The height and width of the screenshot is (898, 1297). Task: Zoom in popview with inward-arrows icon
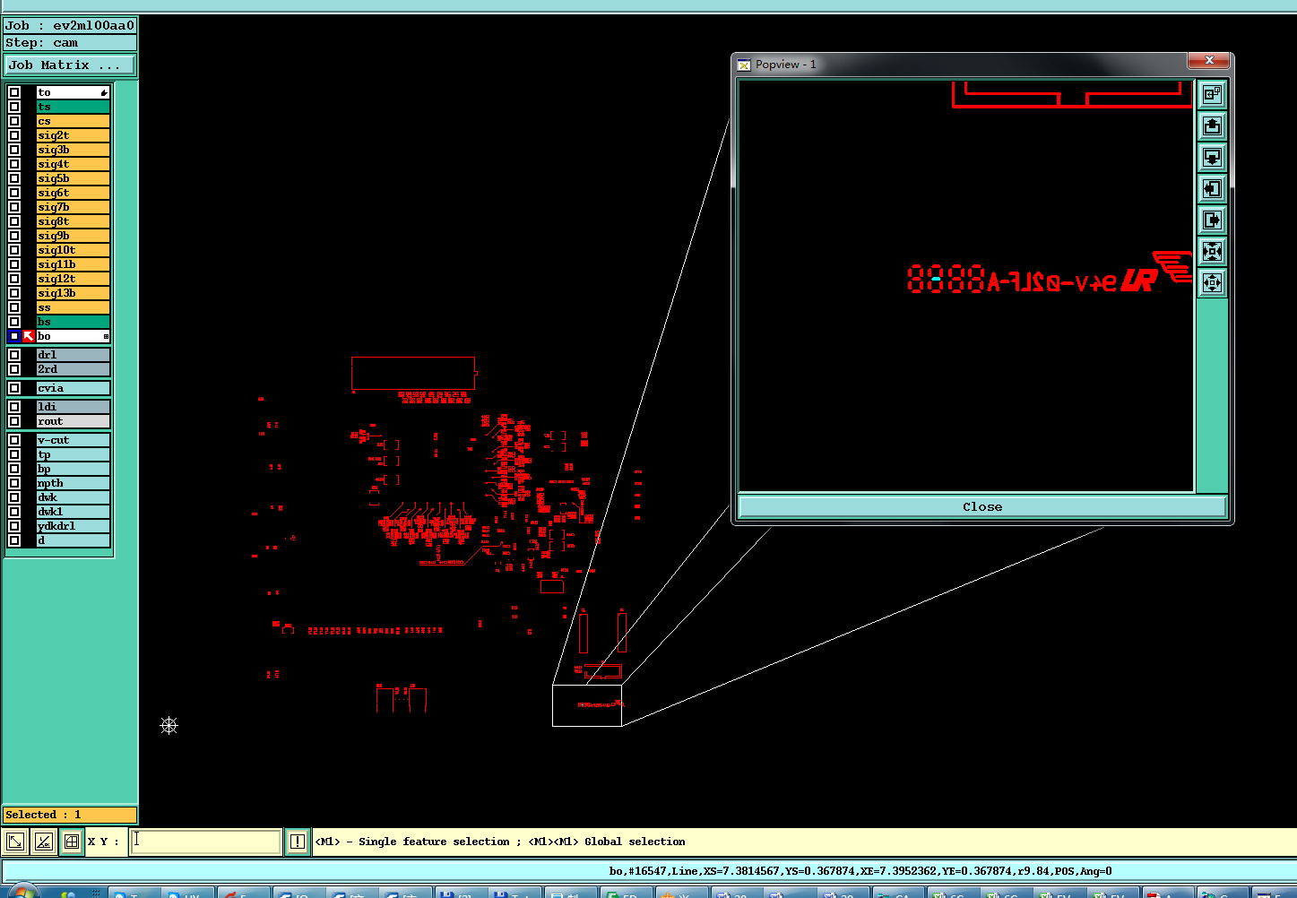(1212, 251)
